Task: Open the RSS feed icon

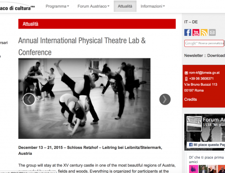Action: (x=204, y=32)
